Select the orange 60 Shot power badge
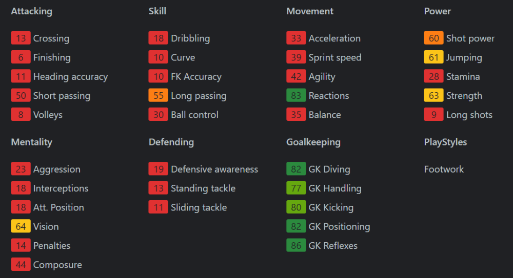 click(433, 38)
